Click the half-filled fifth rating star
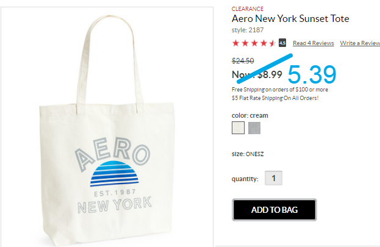The width and height of the screenshot is (380, 247). [273, 43]
